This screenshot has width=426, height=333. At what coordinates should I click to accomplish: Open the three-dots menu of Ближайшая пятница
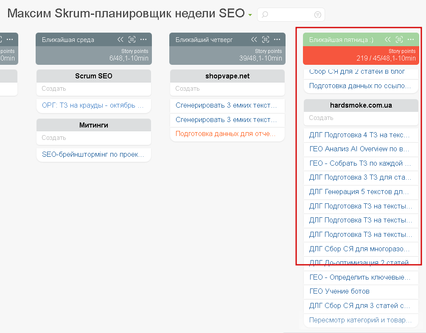410,39
